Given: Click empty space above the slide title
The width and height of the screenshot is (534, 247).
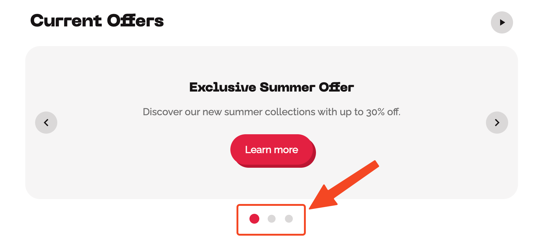Looking at the screenshot, I should (272, 61).
